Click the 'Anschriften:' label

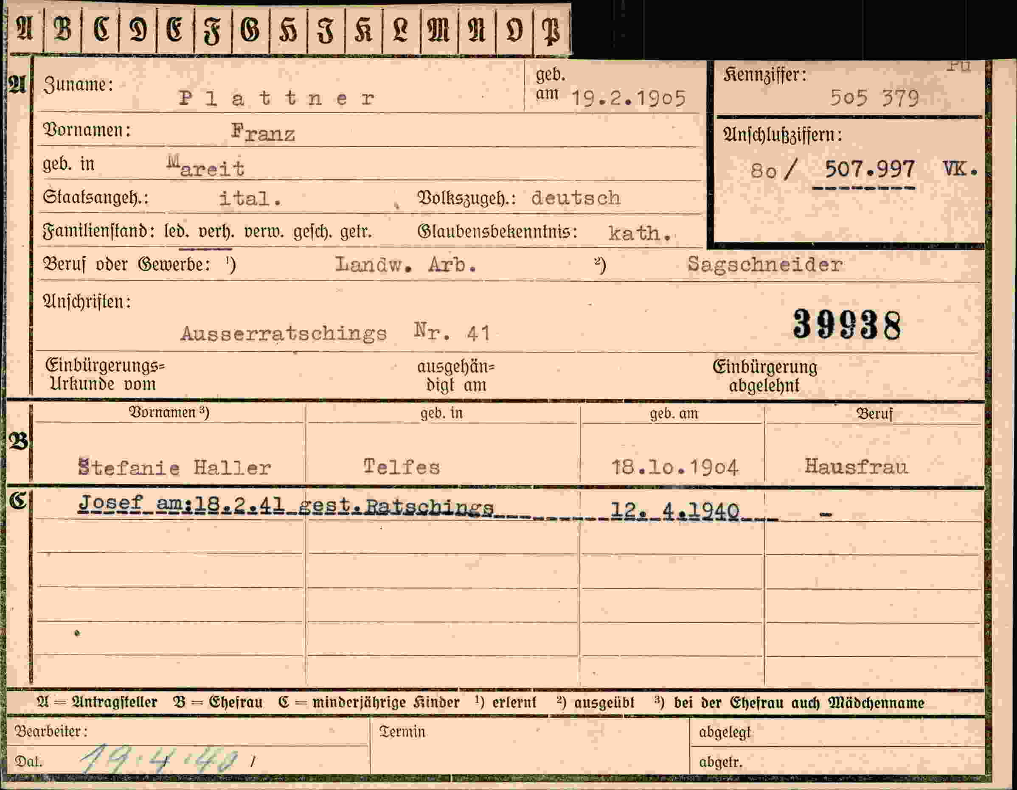click(x=87, y=301)
